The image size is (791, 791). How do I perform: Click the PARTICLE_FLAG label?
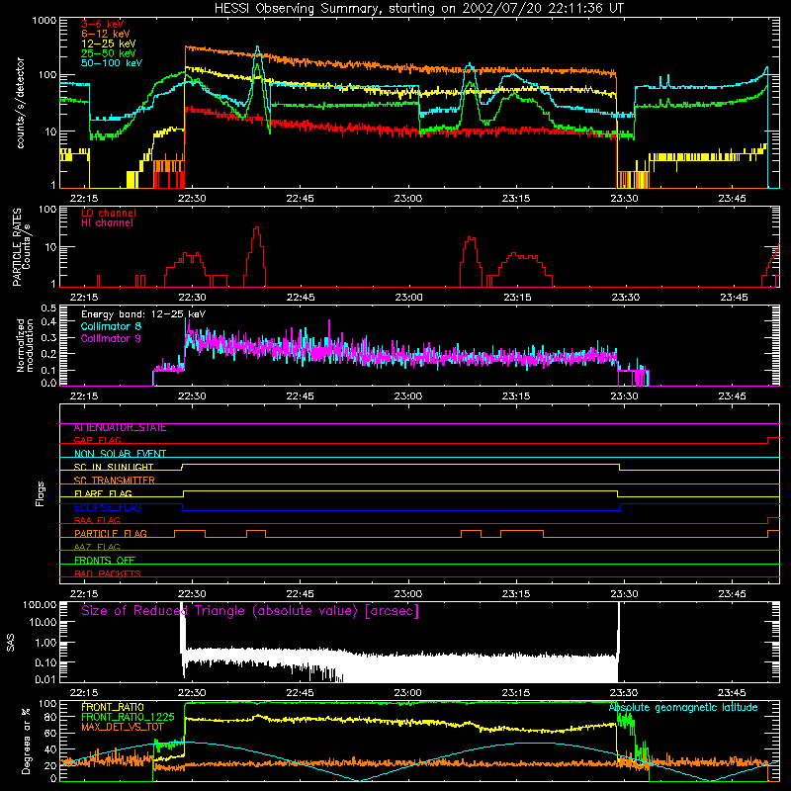click(111, 534)
